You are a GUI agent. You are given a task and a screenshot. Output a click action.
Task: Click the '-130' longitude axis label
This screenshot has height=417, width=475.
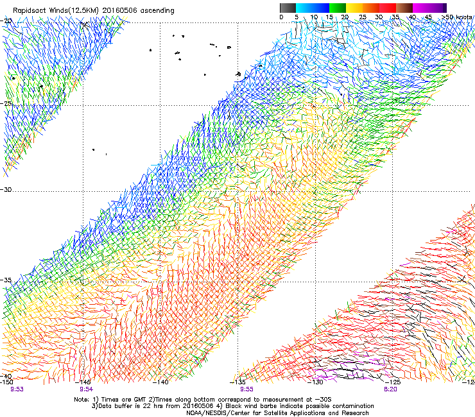coord(315,382)
